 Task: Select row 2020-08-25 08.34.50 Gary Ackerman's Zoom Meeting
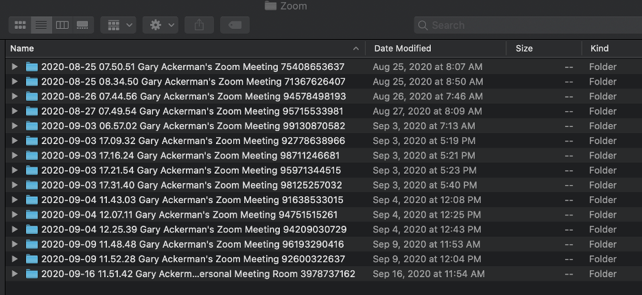tap(324, 81)
